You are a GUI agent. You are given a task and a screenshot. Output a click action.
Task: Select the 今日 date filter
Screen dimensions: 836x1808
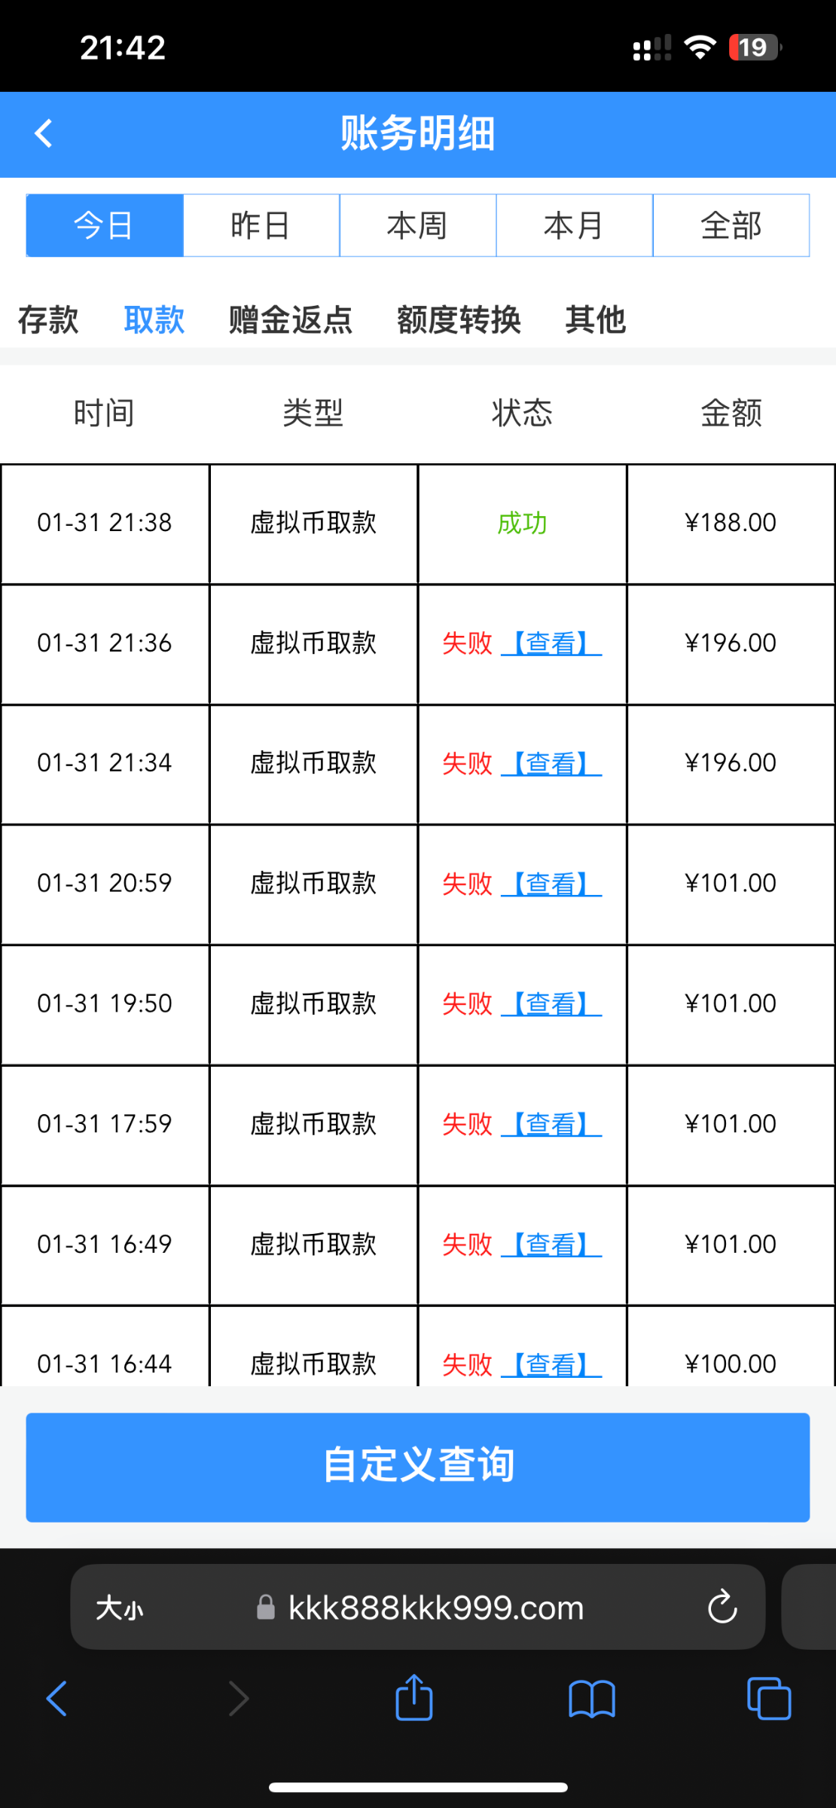tap(105, 225)
